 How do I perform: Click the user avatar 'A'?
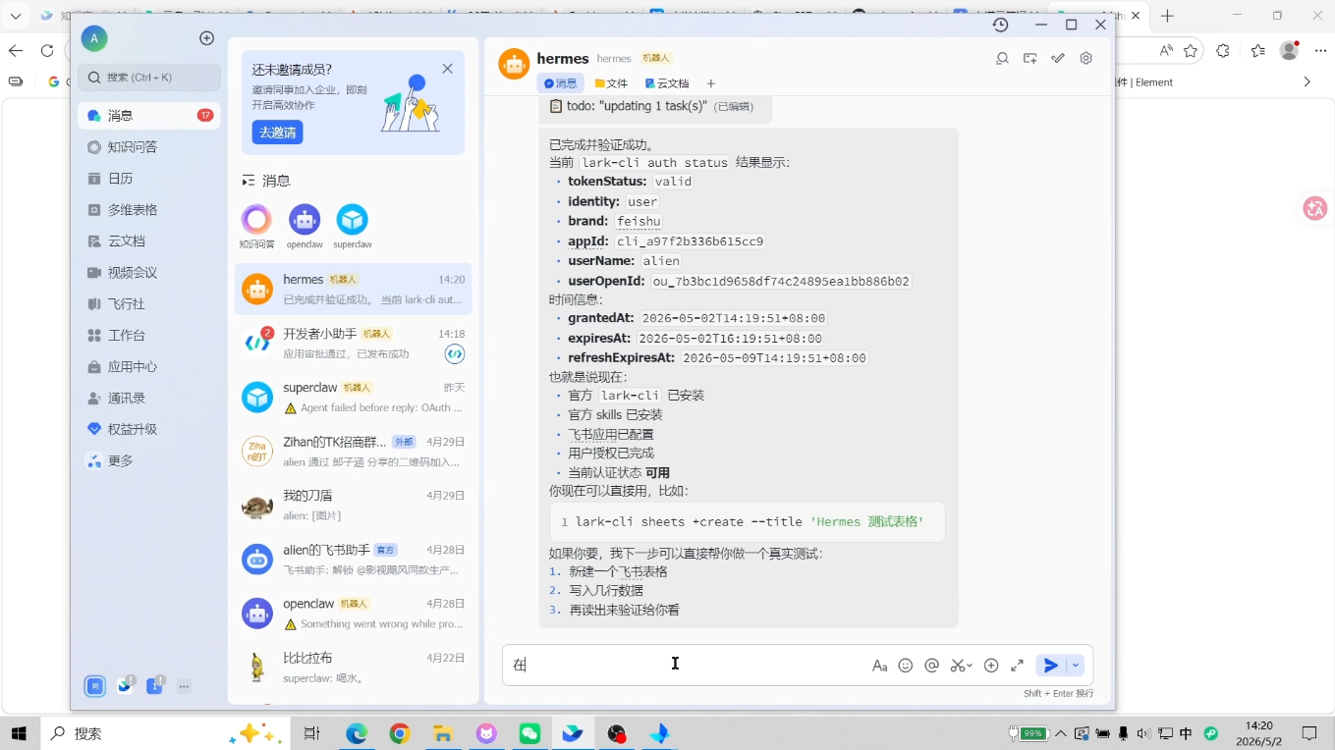(x=94, y=38)
